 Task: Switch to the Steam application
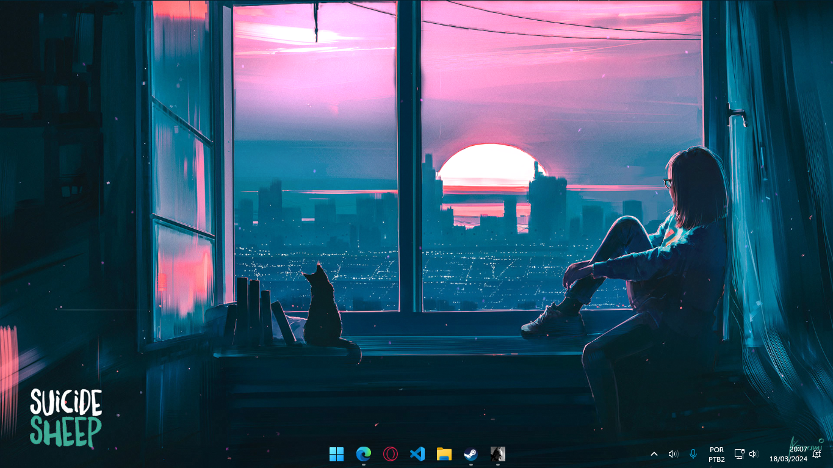(471, 454)
